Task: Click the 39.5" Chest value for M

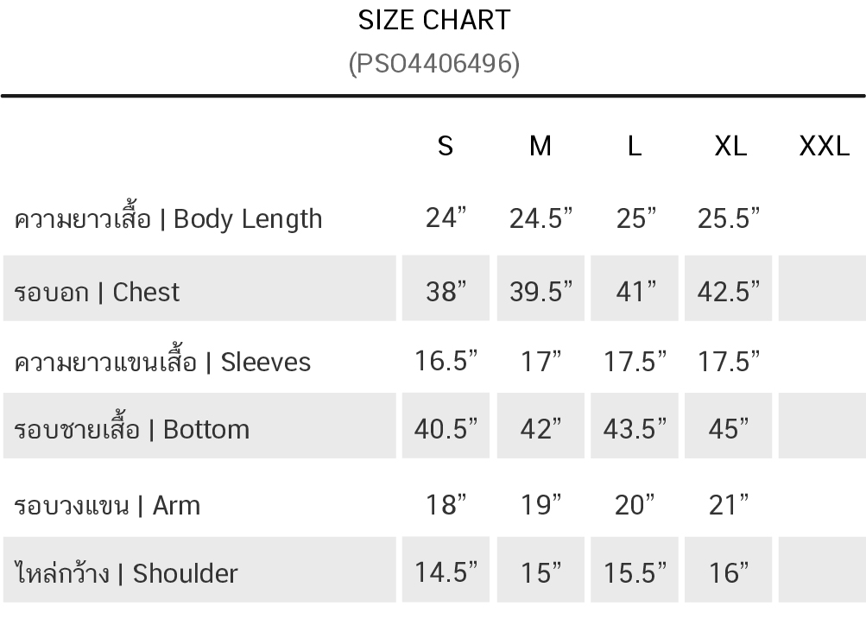Action: 540,292
